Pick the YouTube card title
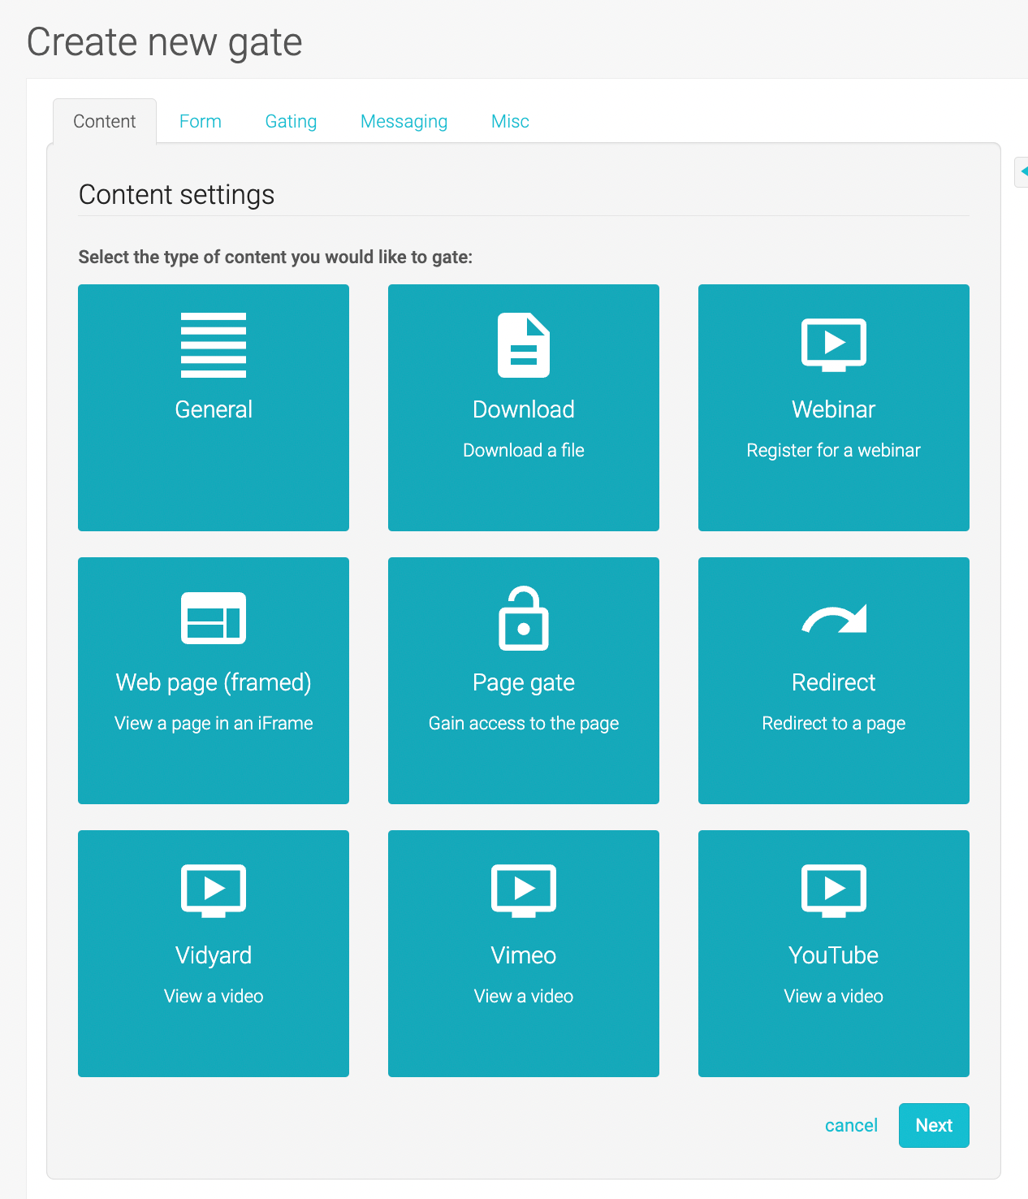Screen dimensions: 1028x1199 [x=834, y=955]
